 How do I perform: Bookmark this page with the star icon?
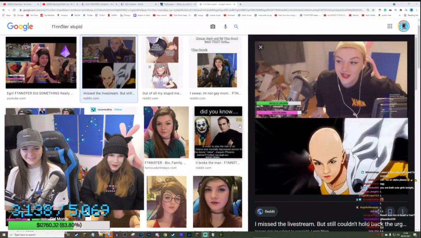coord(373,10)
